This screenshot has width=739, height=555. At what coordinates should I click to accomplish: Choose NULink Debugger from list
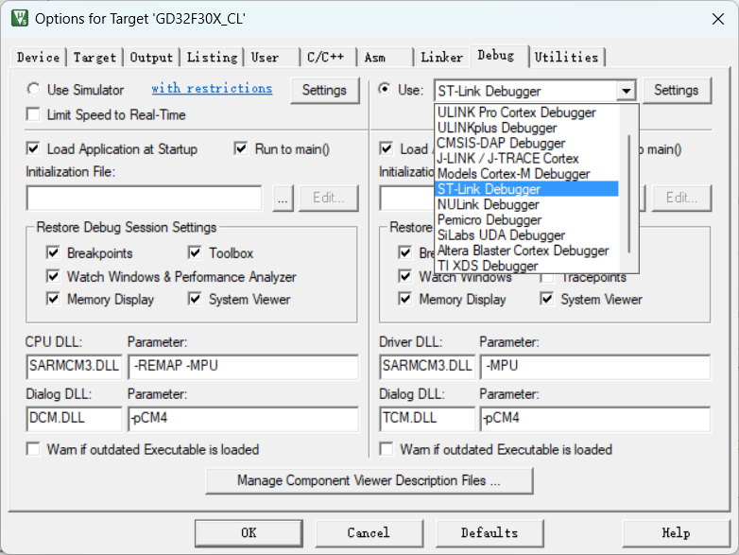527,204
